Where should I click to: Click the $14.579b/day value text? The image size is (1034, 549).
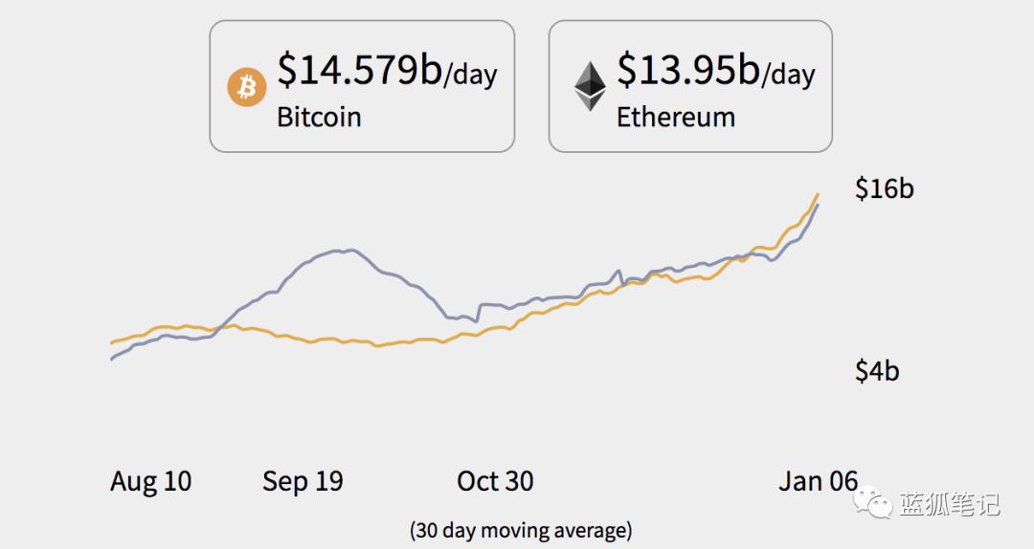(387, 70)
